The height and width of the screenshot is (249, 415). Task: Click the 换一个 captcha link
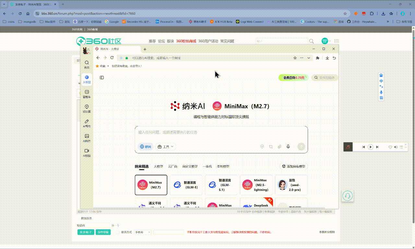[x=115, y=226]
